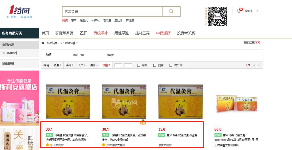Screen dimensions: 292x150
Task: Click hot search keyword 补肺丸
Action: click(95, 20)
